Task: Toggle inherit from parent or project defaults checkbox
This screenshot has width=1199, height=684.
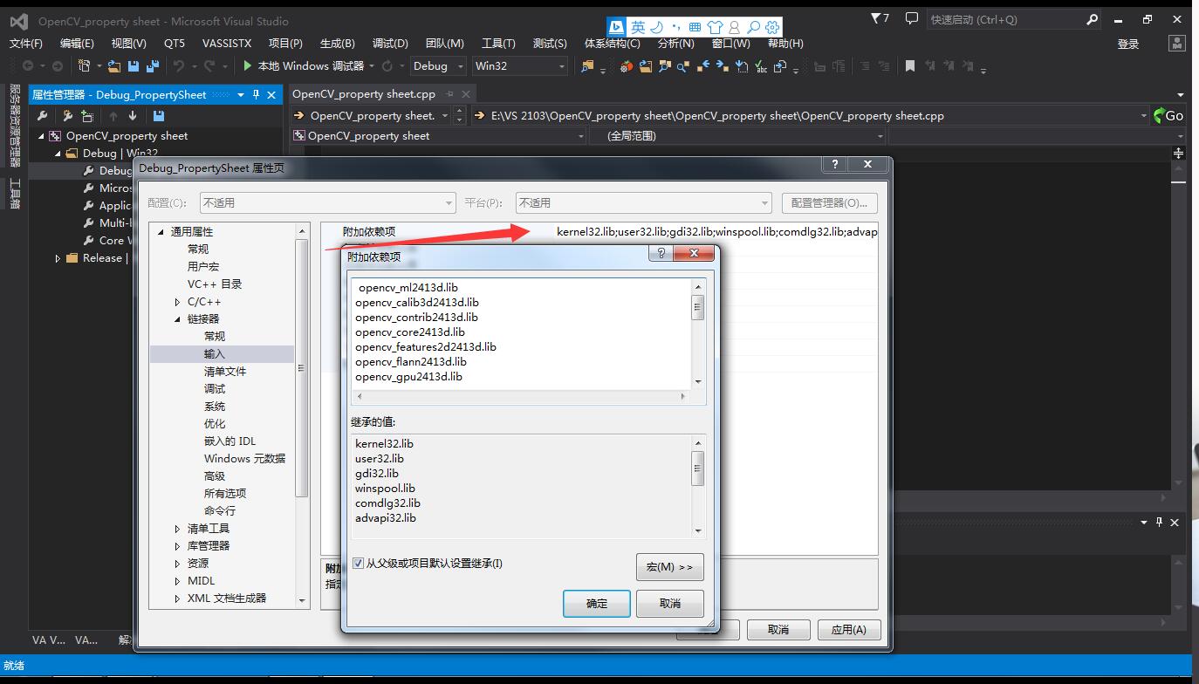Action: point(358,564)
